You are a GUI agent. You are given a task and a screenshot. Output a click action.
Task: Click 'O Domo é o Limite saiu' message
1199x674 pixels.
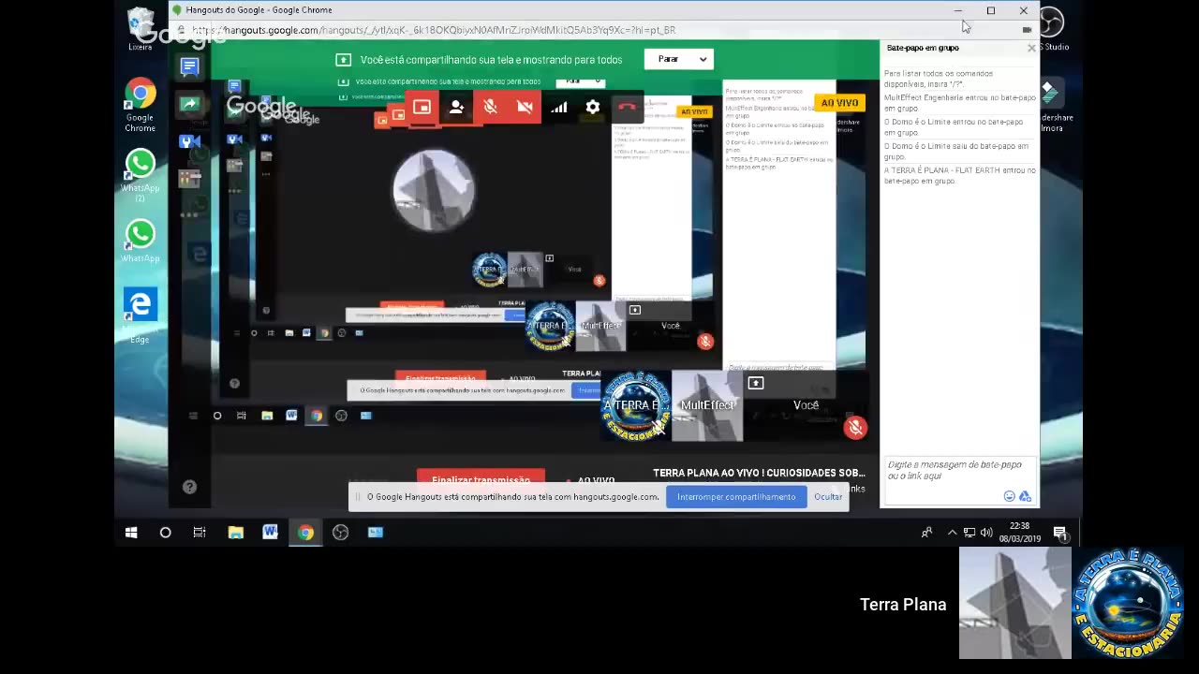(x=956, y=152)
